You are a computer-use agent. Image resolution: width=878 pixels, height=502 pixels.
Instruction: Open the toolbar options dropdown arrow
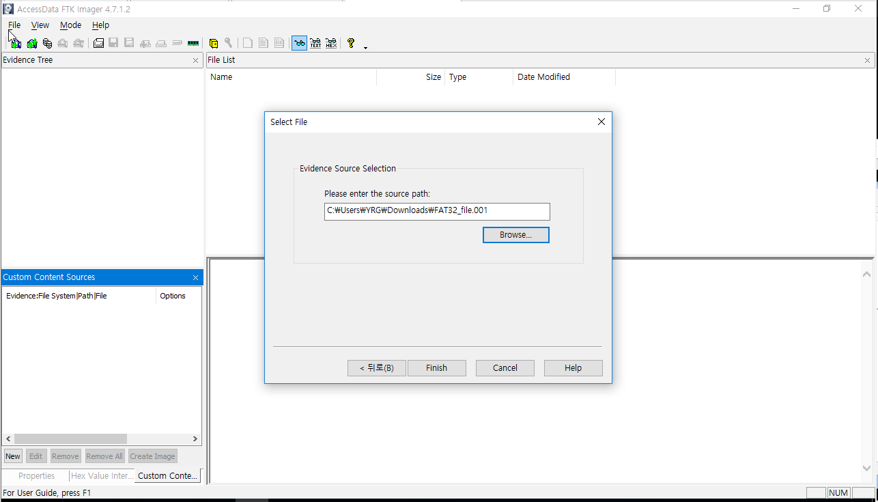tap(365, 47)
